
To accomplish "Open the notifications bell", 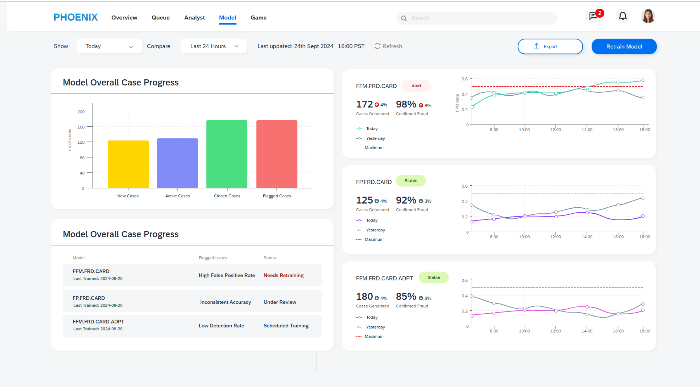I will [623, 16].
